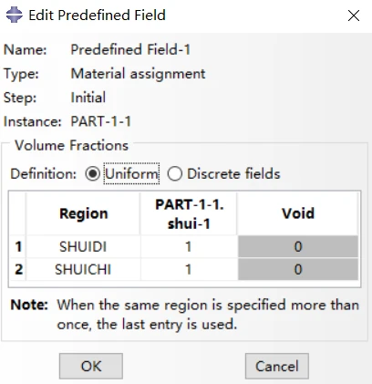The height and width of the screenshot is (384, 372).
Task: Click the Void column header
Action: point(298,213)
